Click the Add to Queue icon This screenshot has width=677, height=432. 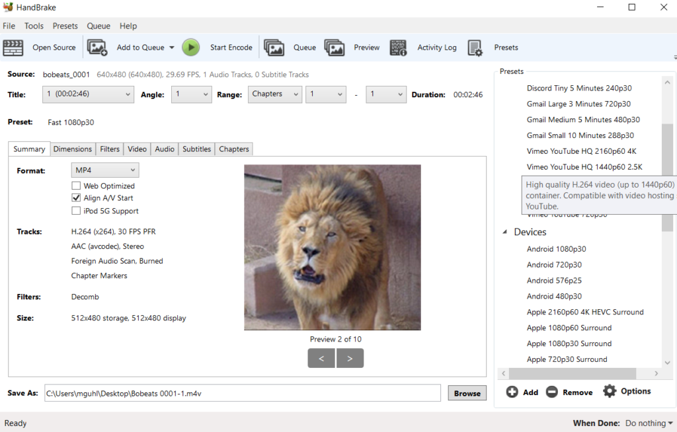tap(97, 48)
